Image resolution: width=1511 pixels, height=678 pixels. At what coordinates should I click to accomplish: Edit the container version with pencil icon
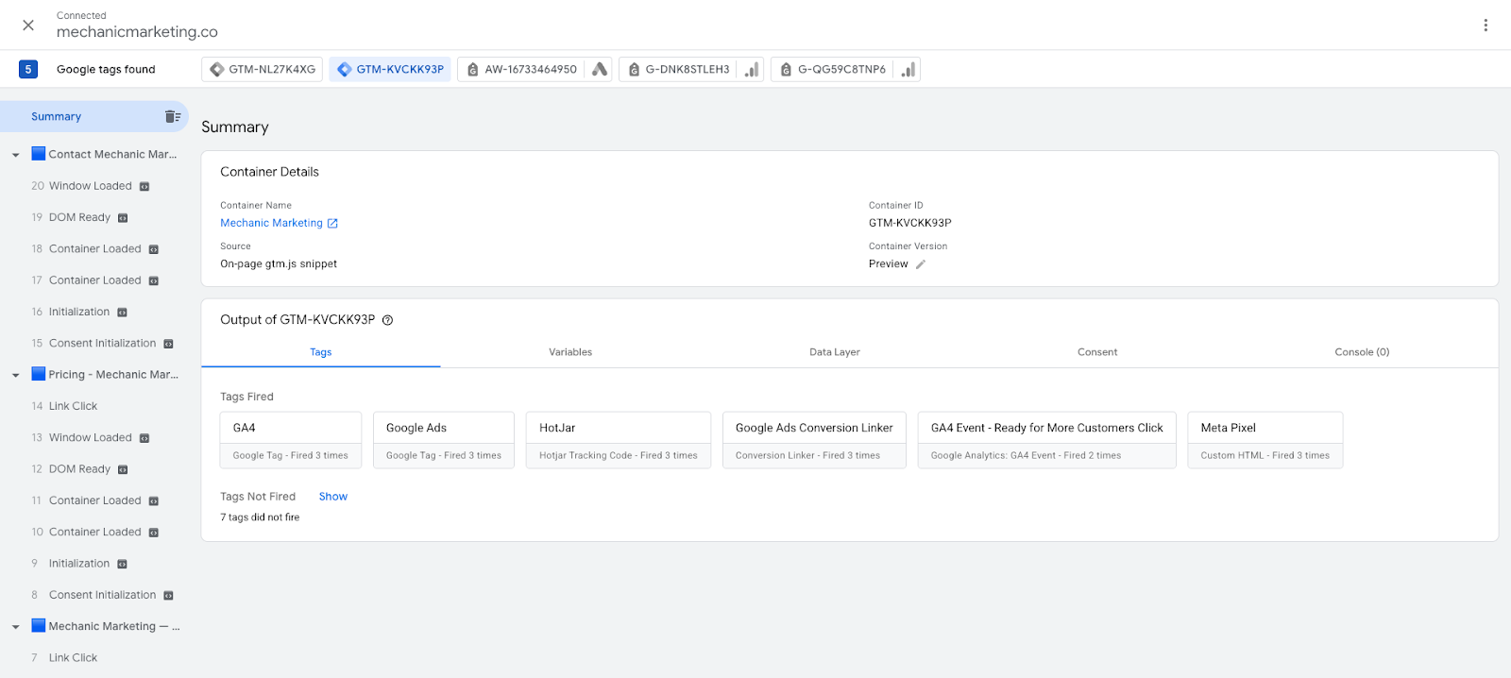point(921,264)
